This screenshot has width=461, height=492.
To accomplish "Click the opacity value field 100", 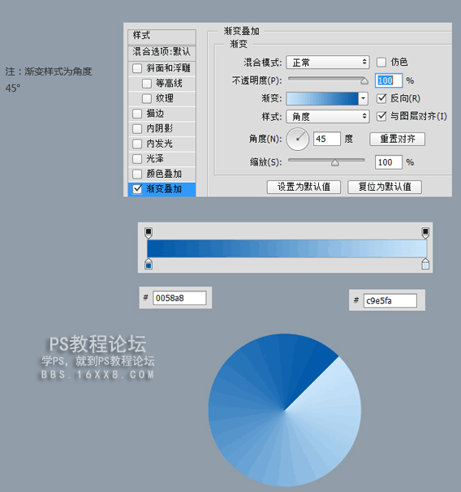I will point(389,80).
